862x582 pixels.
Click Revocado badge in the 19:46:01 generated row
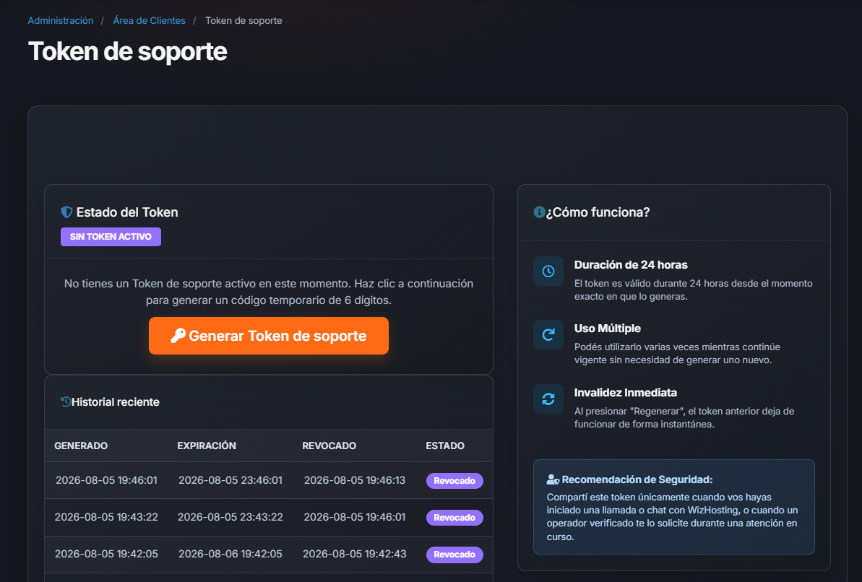(x=454, y=481)
